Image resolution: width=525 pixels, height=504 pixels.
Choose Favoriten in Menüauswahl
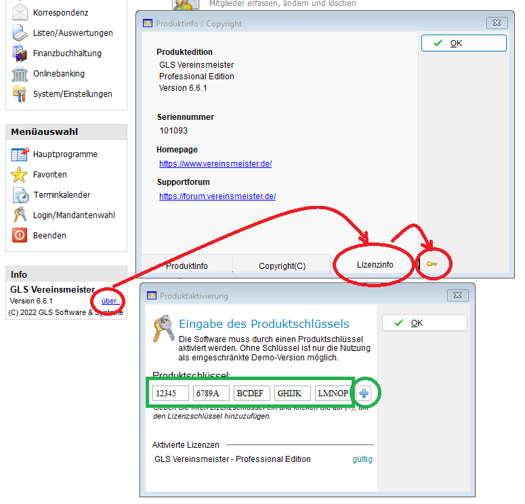50,175
